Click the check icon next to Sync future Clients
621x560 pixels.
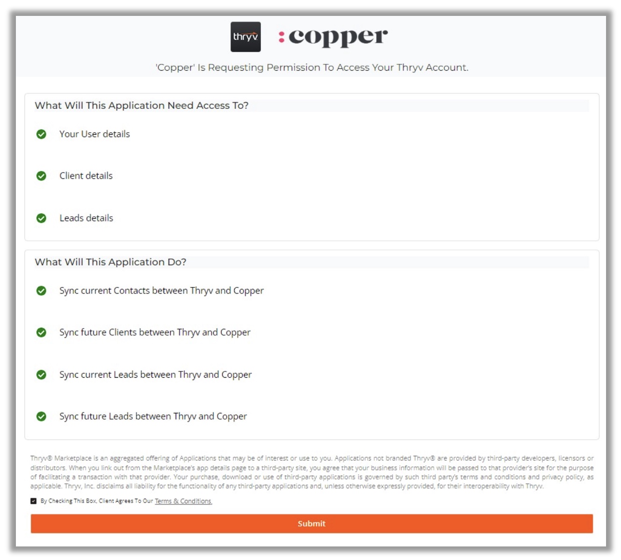coord(41,332)
